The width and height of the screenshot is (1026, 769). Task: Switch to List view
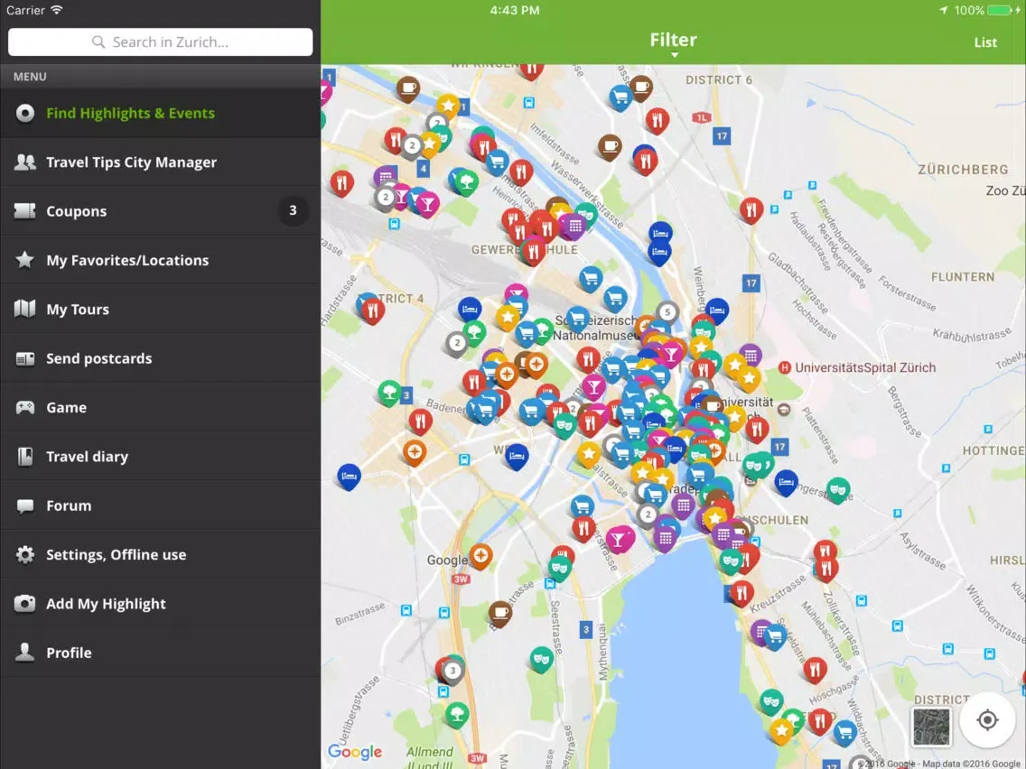tap(985, 42)
